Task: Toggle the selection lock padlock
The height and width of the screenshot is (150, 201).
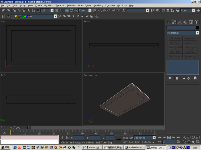Action: click(62, 138)
